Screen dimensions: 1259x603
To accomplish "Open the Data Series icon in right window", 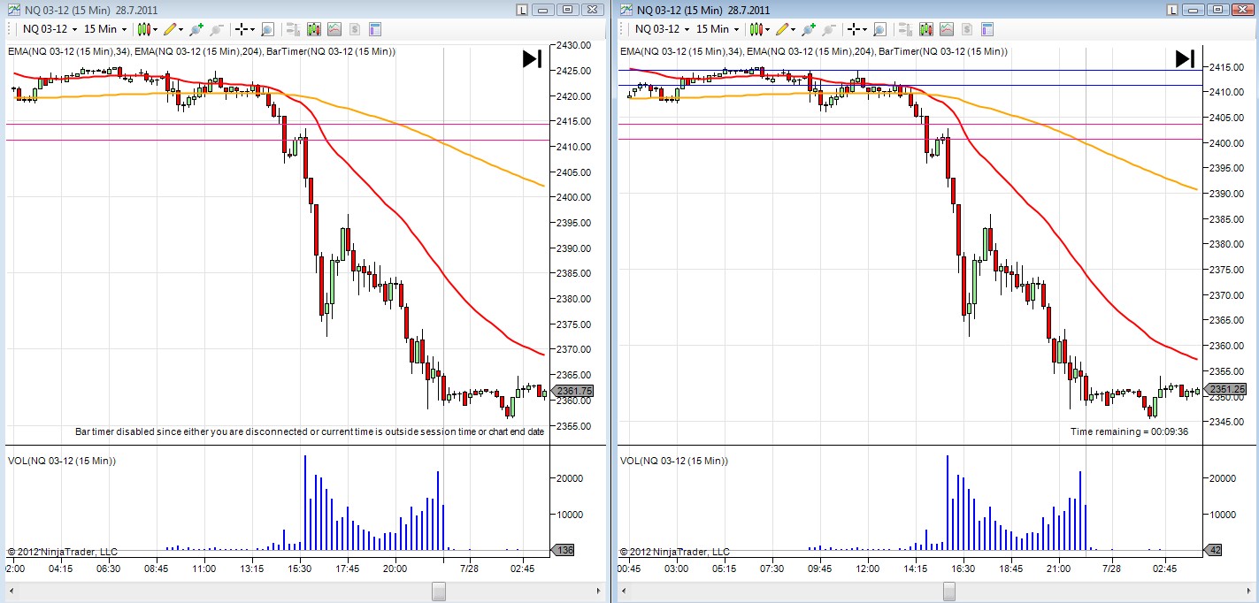I will 926,29.
